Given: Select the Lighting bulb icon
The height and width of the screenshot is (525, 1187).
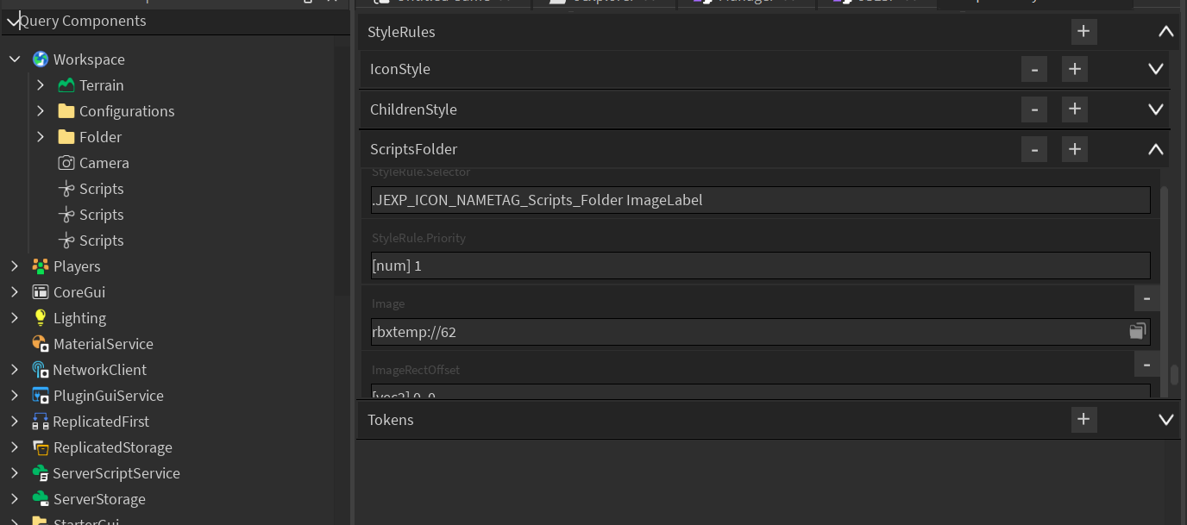Looking at the screenshot, I should [41, 318].
